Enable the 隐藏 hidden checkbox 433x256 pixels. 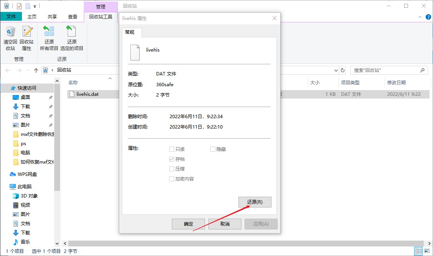[x=212, y=149]
